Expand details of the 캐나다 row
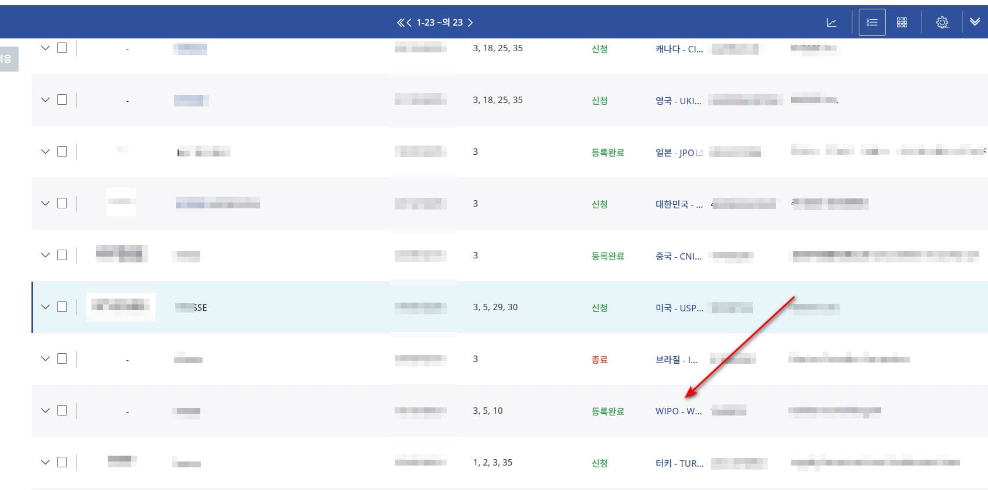Screen dimensions: 988x490 click(x=45, y=48)
